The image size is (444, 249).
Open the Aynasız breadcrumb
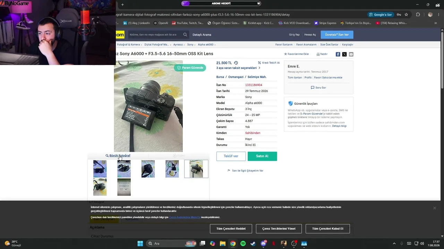178,45
